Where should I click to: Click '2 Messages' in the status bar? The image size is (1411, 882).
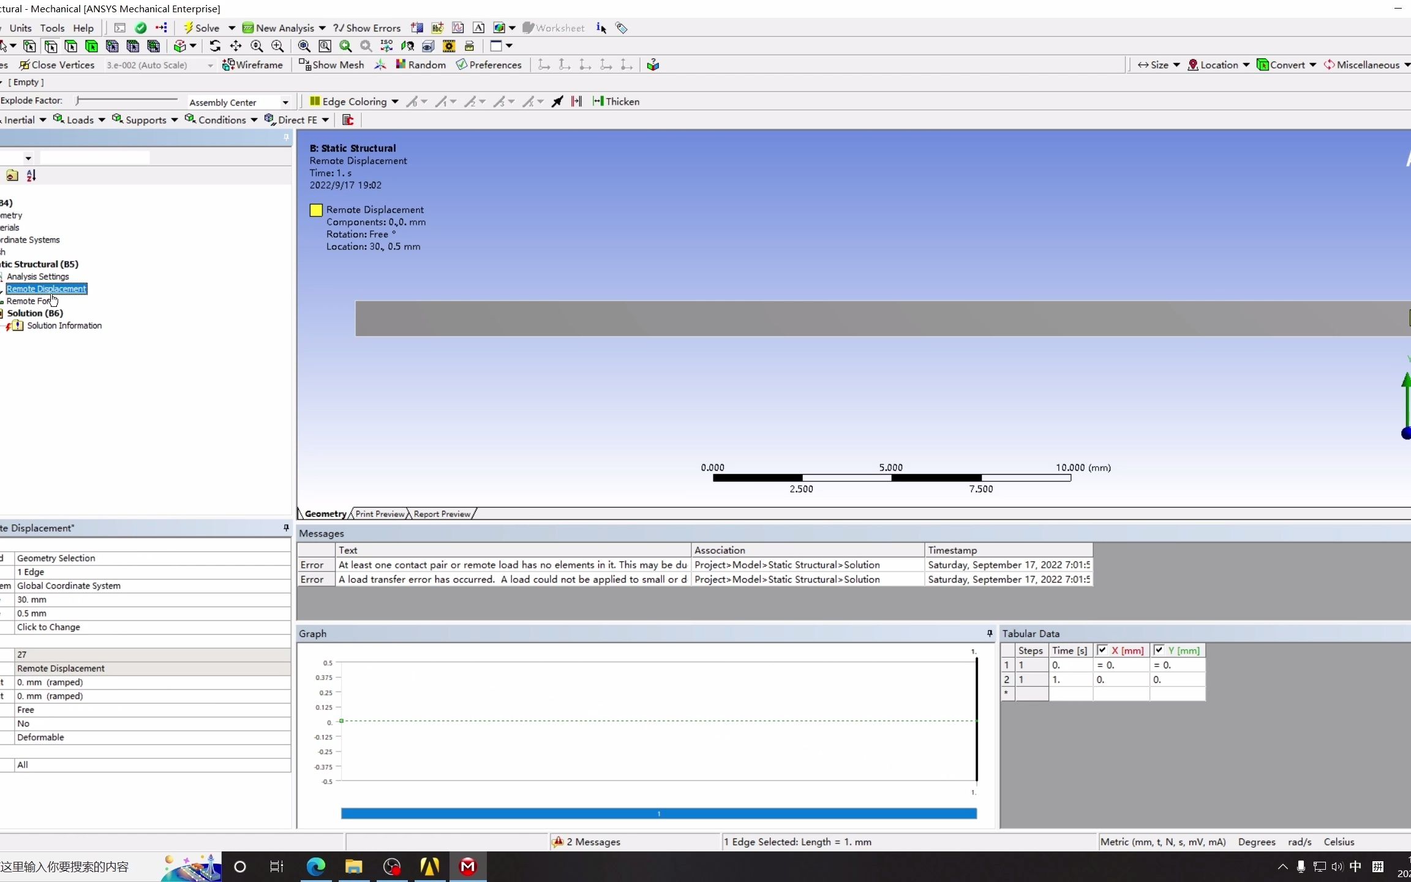(592, 842)
